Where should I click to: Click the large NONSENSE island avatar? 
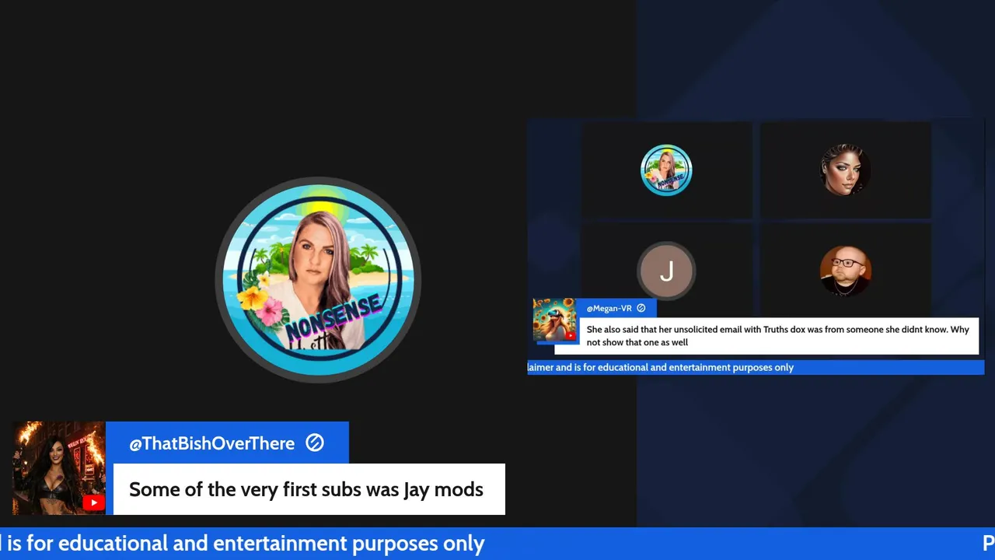click(319, 279)
